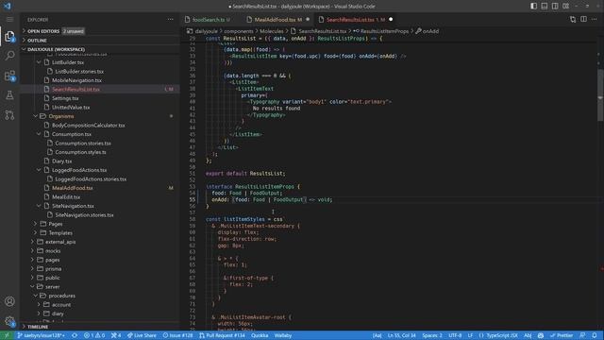The height and width of the screenshot is (340, 604).
Task: Open the Extensions view in activity bar
Action: point(9,76)
